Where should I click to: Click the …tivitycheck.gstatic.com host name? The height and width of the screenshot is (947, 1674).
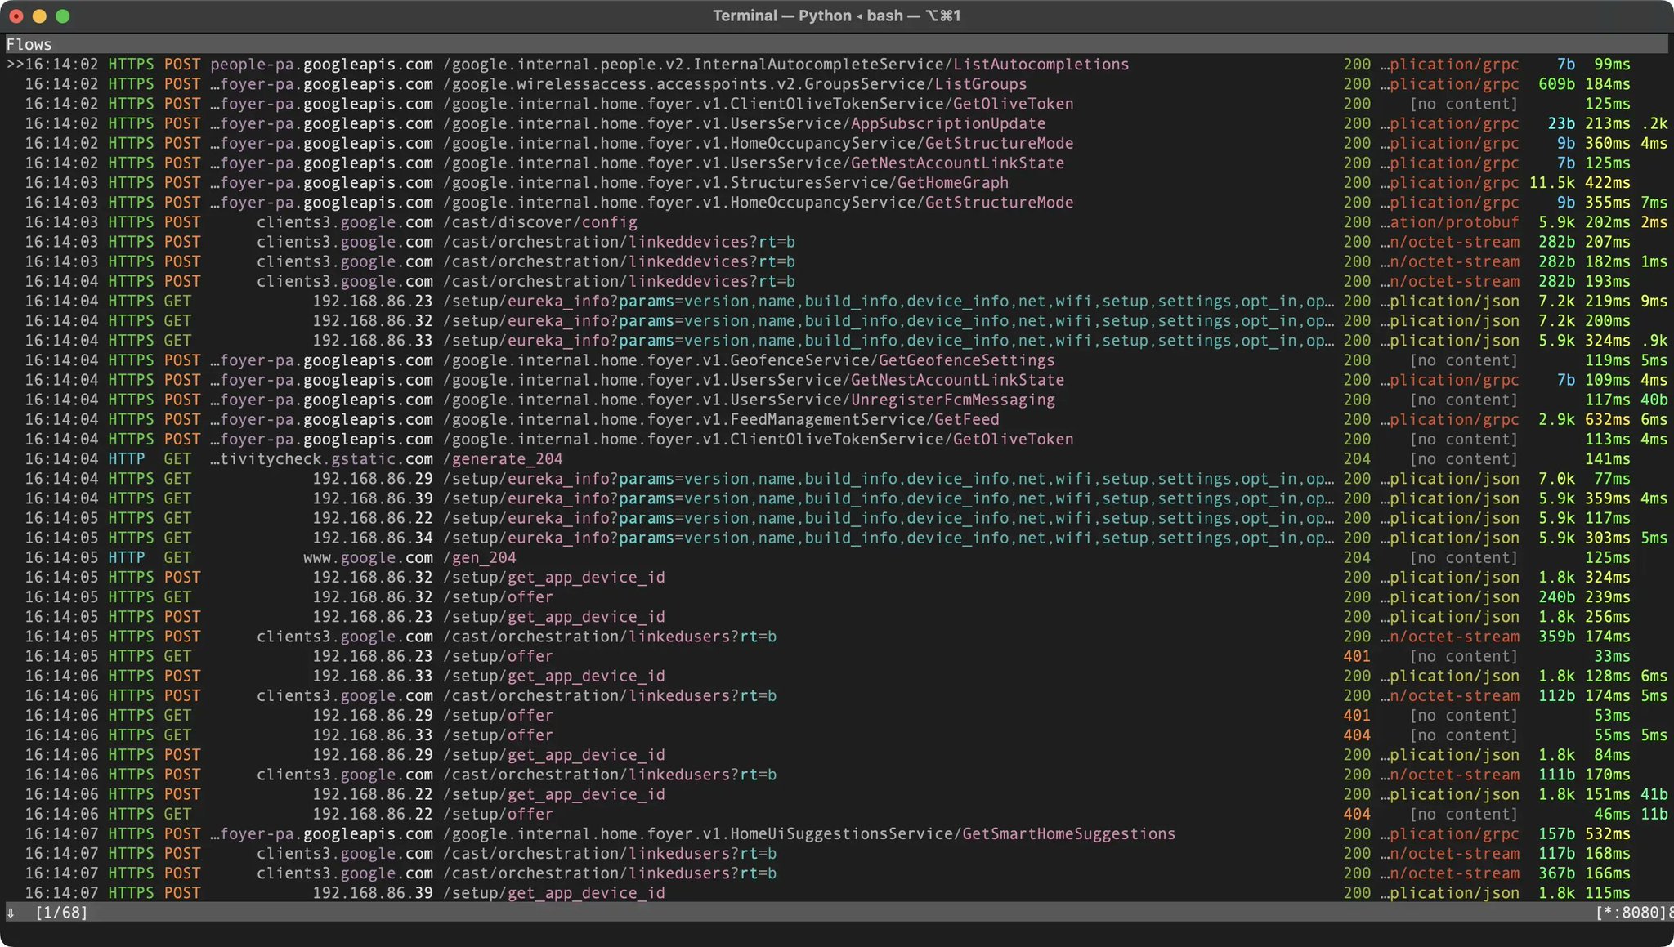point(322,459)
